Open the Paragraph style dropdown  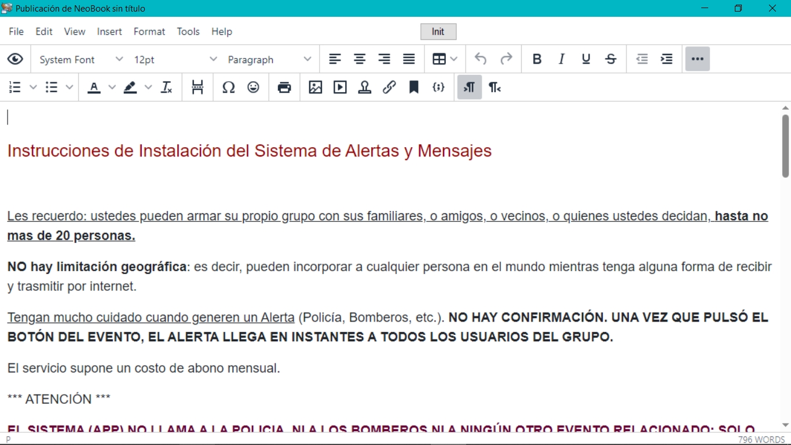coord(269,59)
